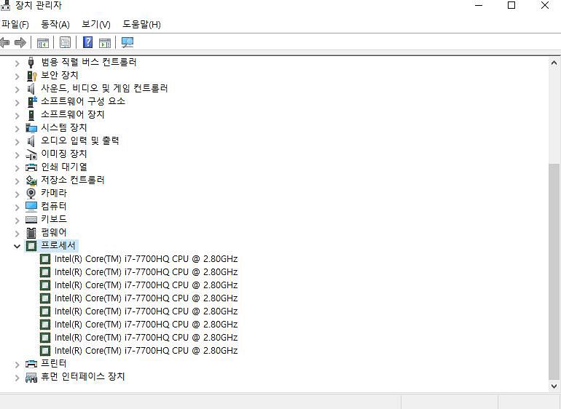
Task: Click the Forward arrow in toolbar
Action: [x=20, y=42]
